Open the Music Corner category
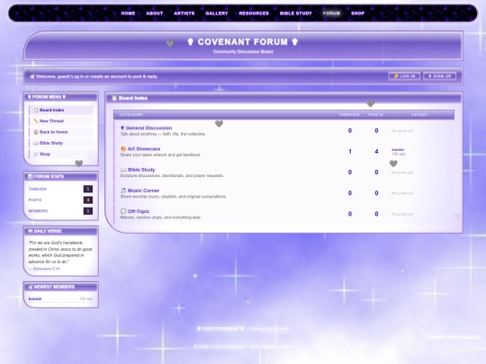 [143, 191]
